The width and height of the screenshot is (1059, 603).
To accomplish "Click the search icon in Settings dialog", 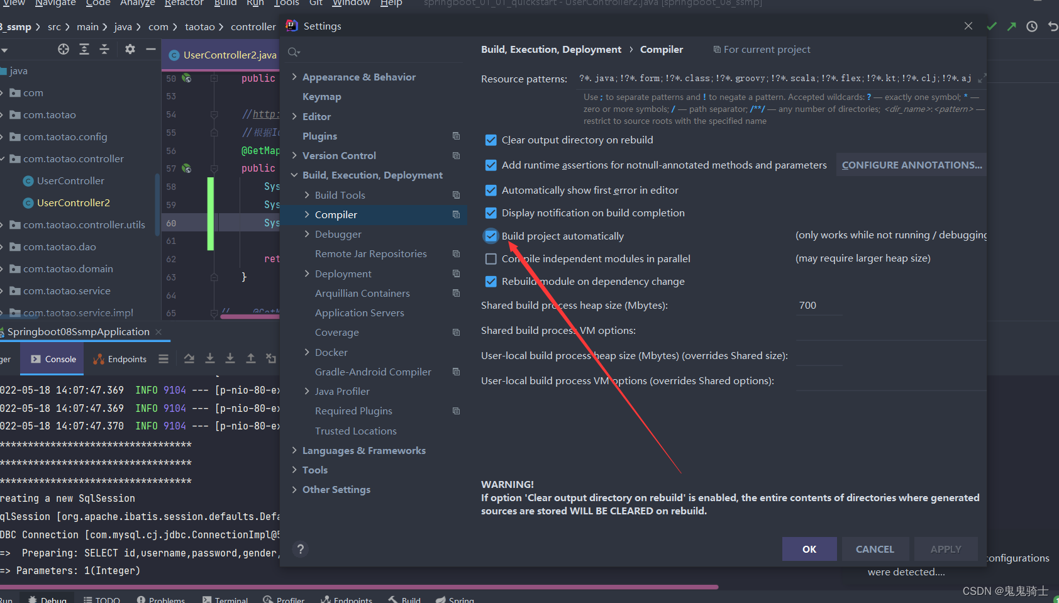I will [x=294, y=52].
